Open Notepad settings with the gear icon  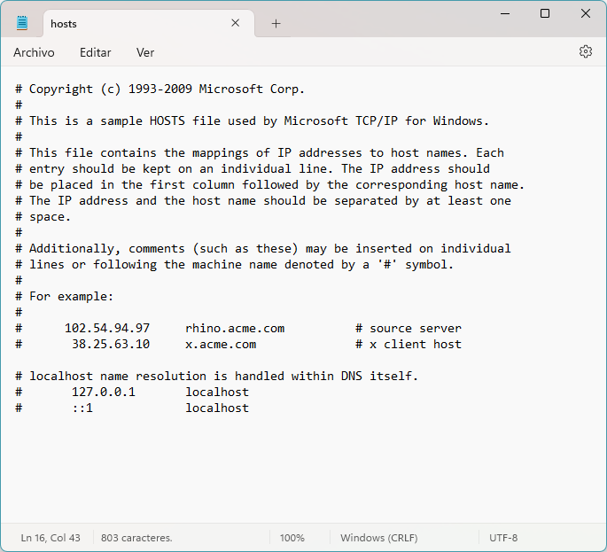[x=585, y=52]
